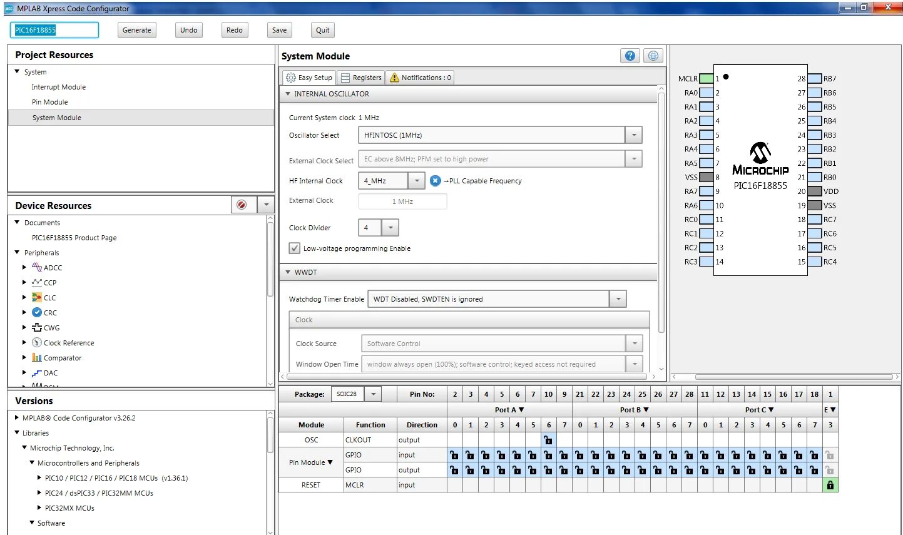Click the green MCLR locked padlock in RESET row

(830, 485)
